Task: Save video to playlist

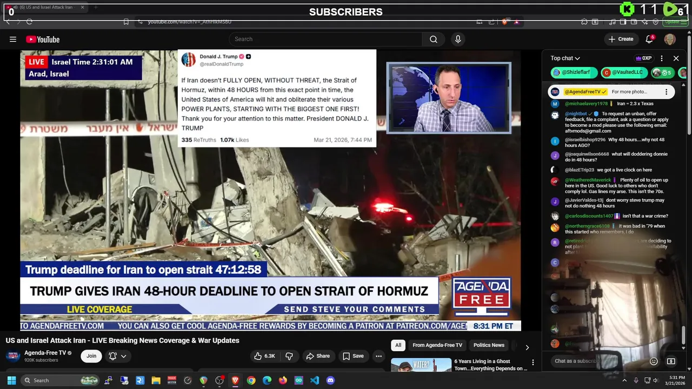Action: click(353, 356)
